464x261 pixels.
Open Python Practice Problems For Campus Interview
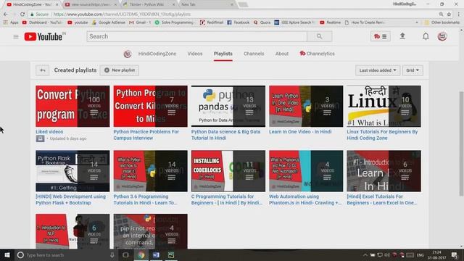(x=146, y=135)
